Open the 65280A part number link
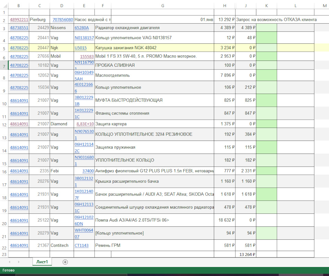This screenshot has height=276, width=329. pyautogui.click(x=82, y=28)
